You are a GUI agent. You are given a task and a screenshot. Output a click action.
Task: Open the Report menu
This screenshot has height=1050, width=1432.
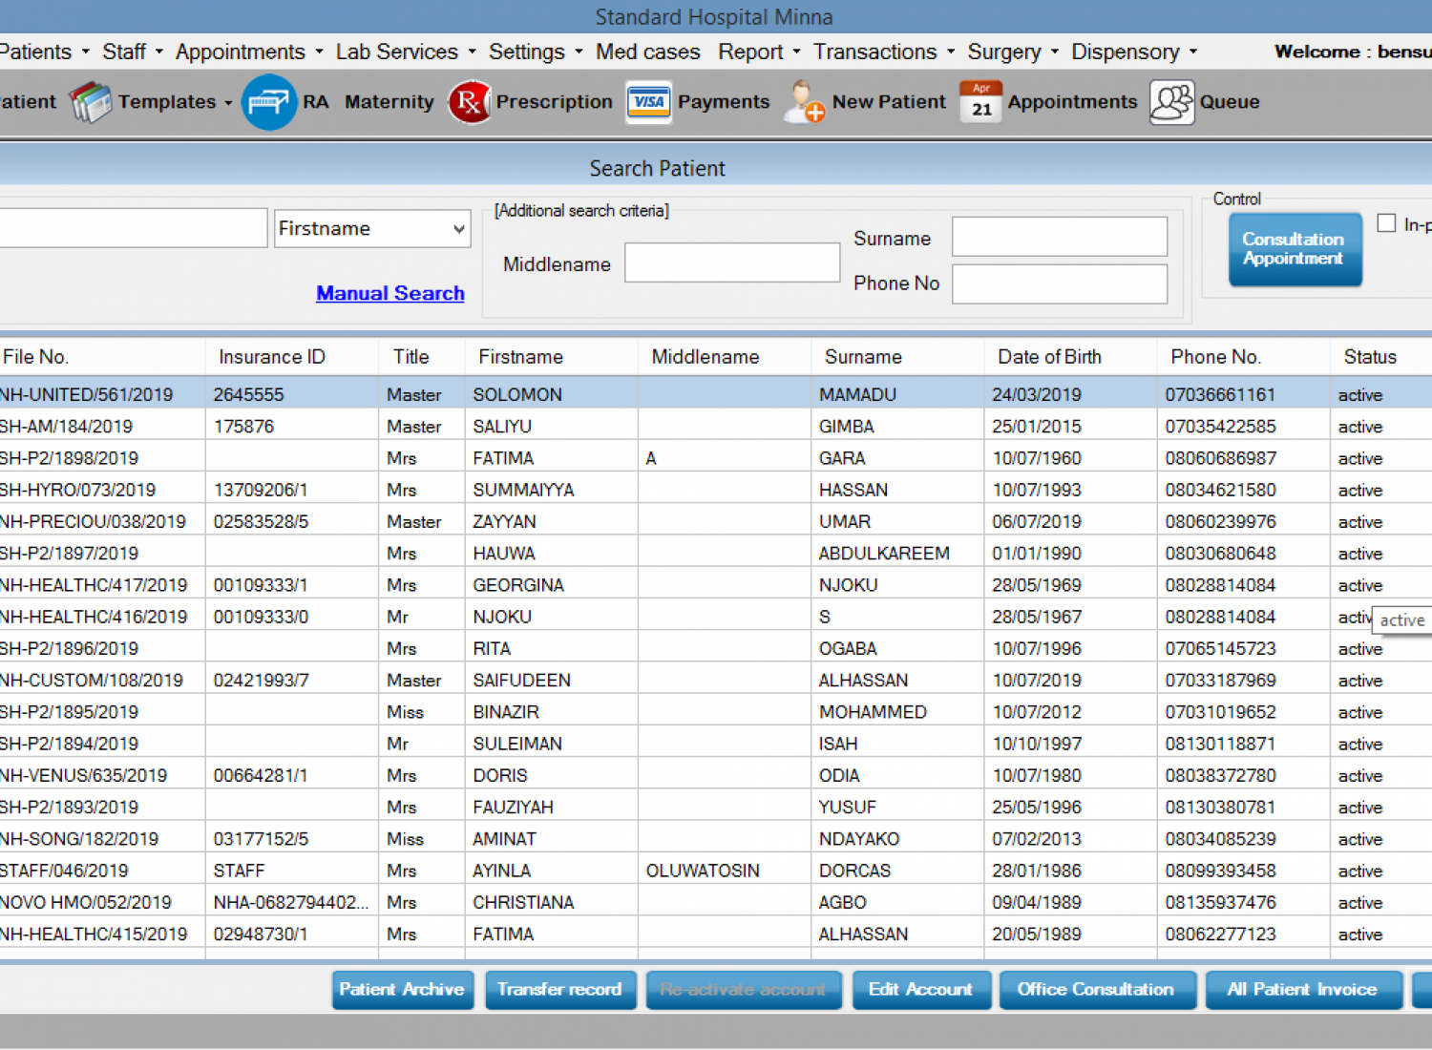(x=750, y=52)
